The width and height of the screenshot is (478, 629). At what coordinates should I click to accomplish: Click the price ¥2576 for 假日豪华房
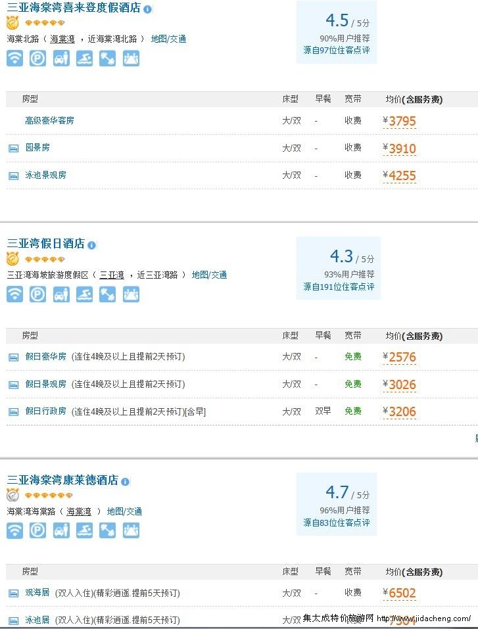(399, 357)
